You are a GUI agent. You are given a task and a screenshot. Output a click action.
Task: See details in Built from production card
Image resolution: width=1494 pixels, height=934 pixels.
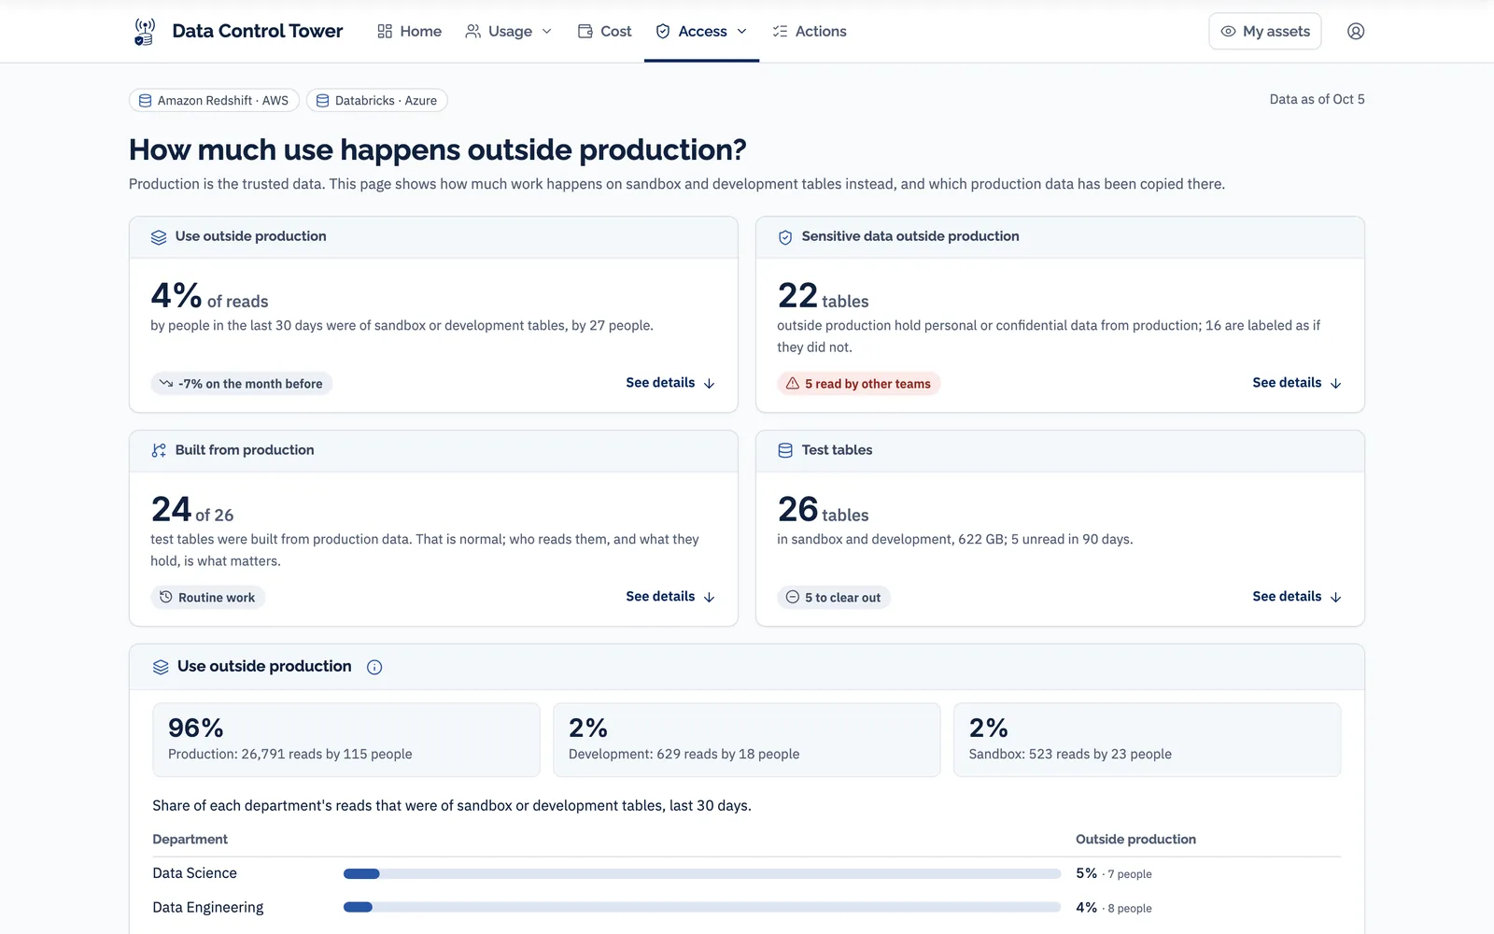point(670,597)
